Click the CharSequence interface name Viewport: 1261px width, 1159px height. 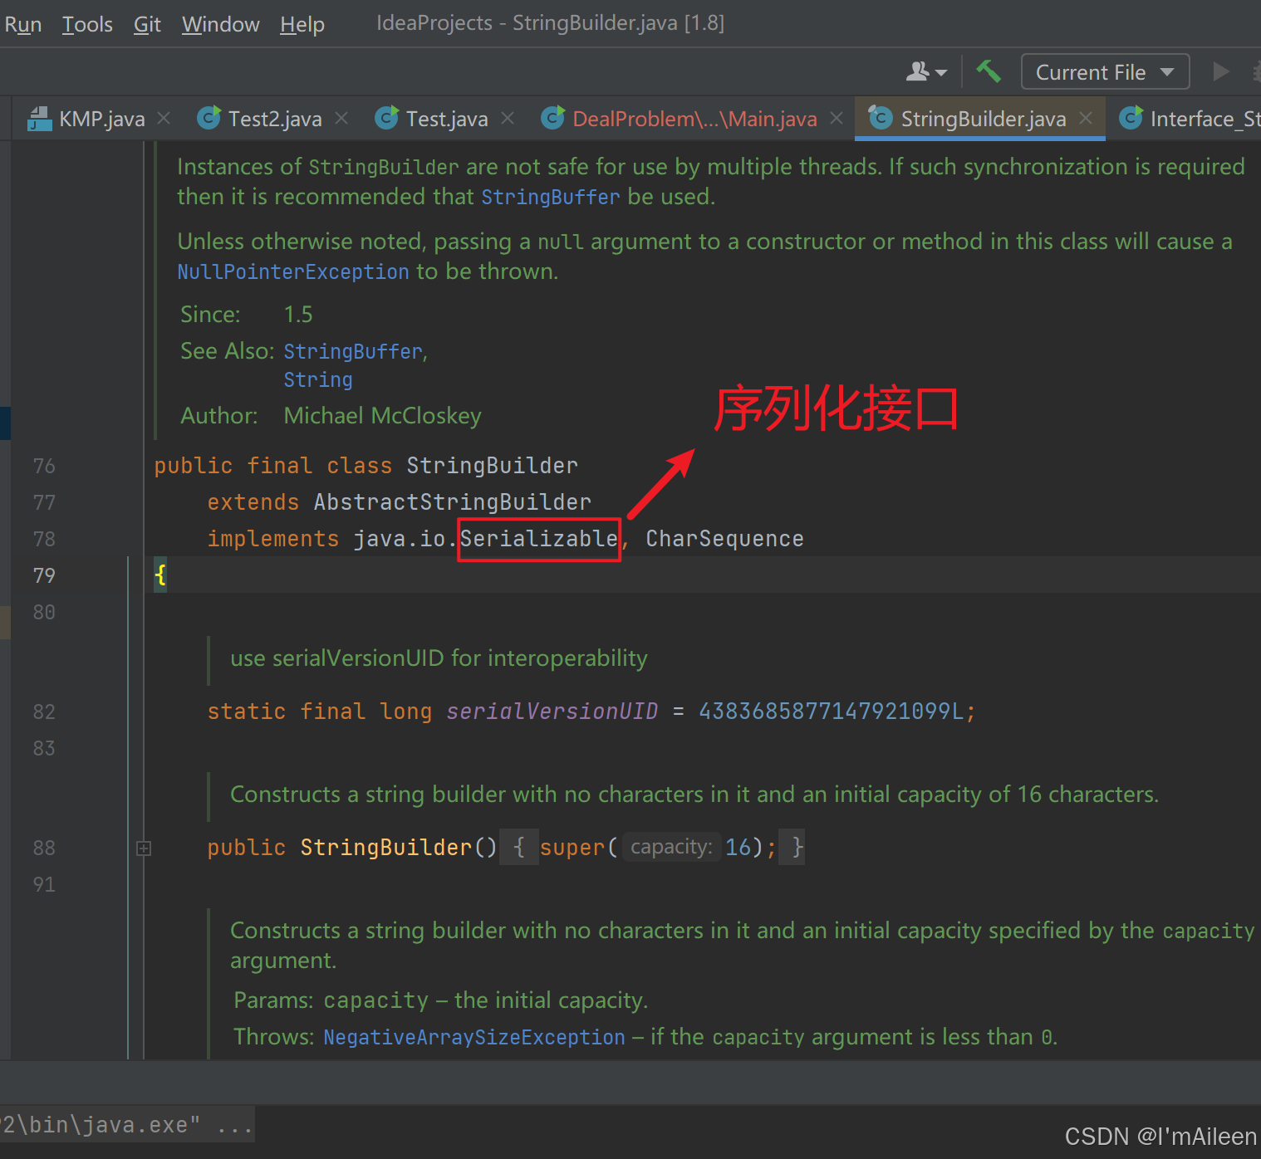click(x=725, y=539)
